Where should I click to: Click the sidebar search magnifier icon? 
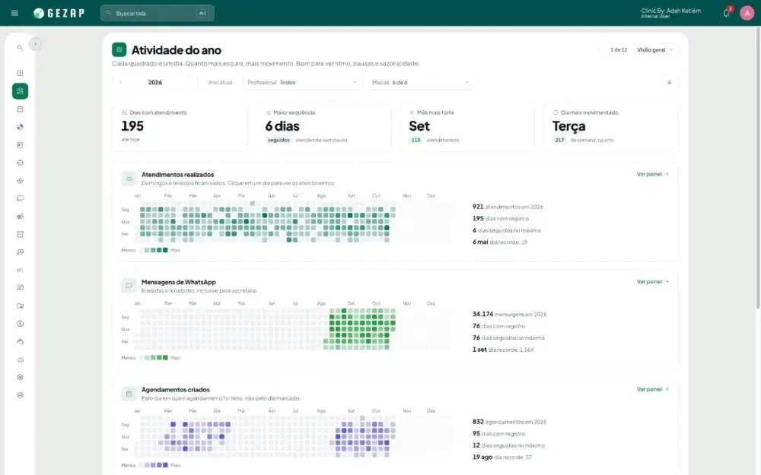[x=20, y=47]
